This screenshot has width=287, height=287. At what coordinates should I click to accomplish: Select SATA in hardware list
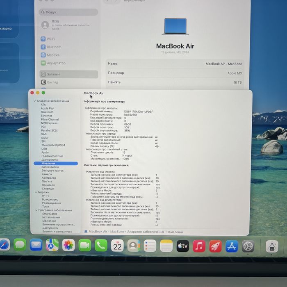click(x=44, y=138)
